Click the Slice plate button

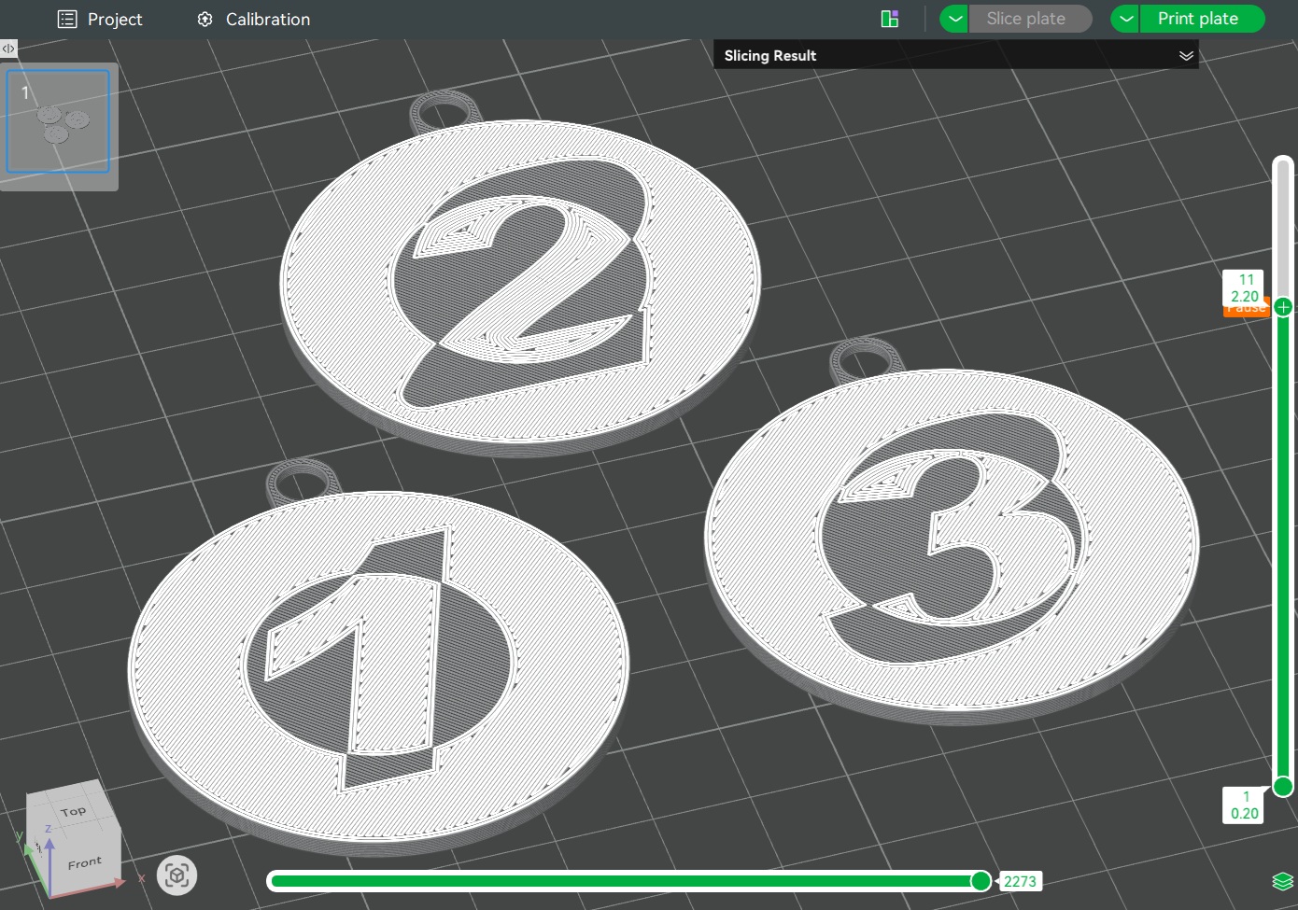point(1025,19)
